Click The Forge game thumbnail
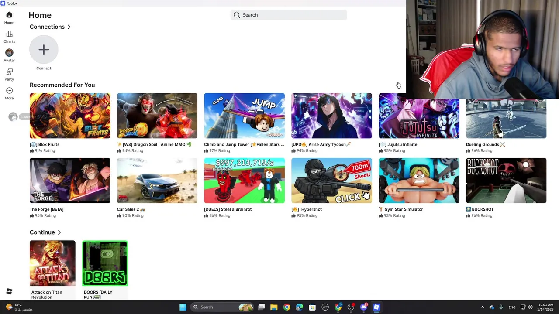 (70, 181)
